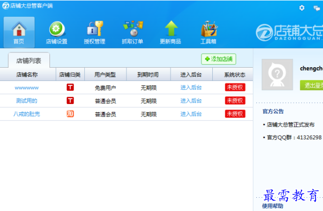The width and height of the screenshot is (323, 211).
Task: Click the 退出登录 button
Action: 311,85
